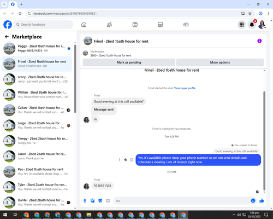
Task: Open the notifications bell
Action: point(252,25)
